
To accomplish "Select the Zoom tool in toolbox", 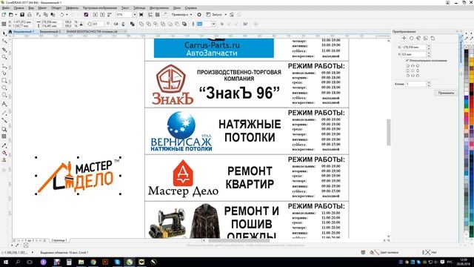I will point(4,57).
